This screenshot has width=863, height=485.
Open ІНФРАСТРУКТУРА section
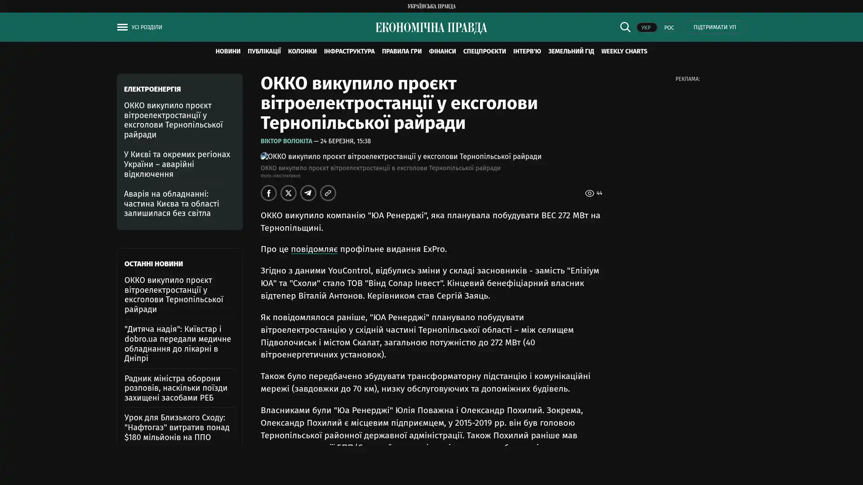(349, 51)
